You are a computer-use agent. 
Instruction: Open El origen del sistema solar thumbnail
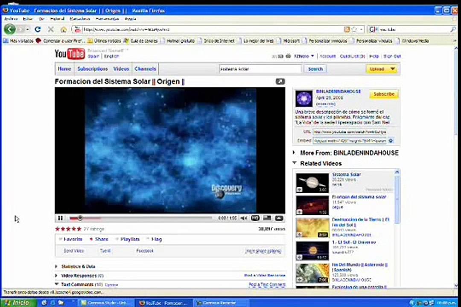(312, 205)
